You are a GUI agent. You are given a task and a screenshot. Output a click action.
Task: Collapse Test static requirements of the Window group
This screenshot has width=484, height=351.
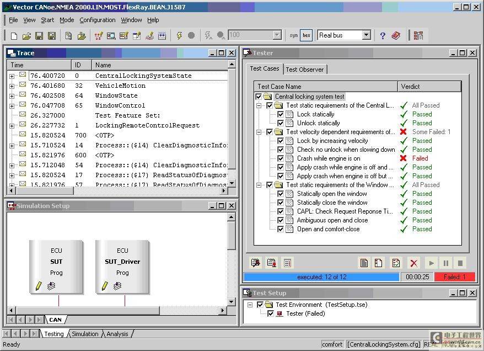pyautogui.click(x=259, y=185)
